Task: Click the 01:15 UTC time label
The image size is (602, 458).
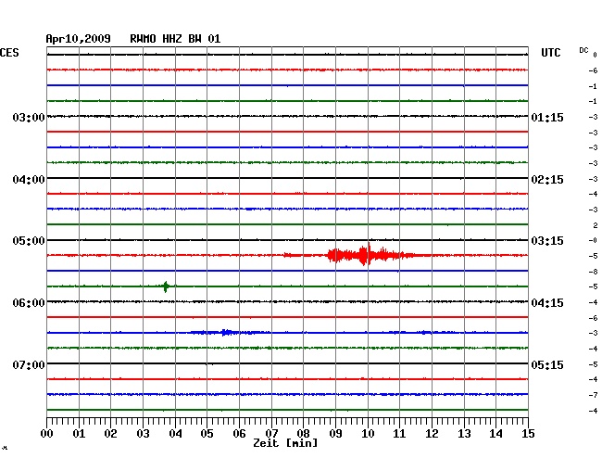Action: (x=547, y=117)
